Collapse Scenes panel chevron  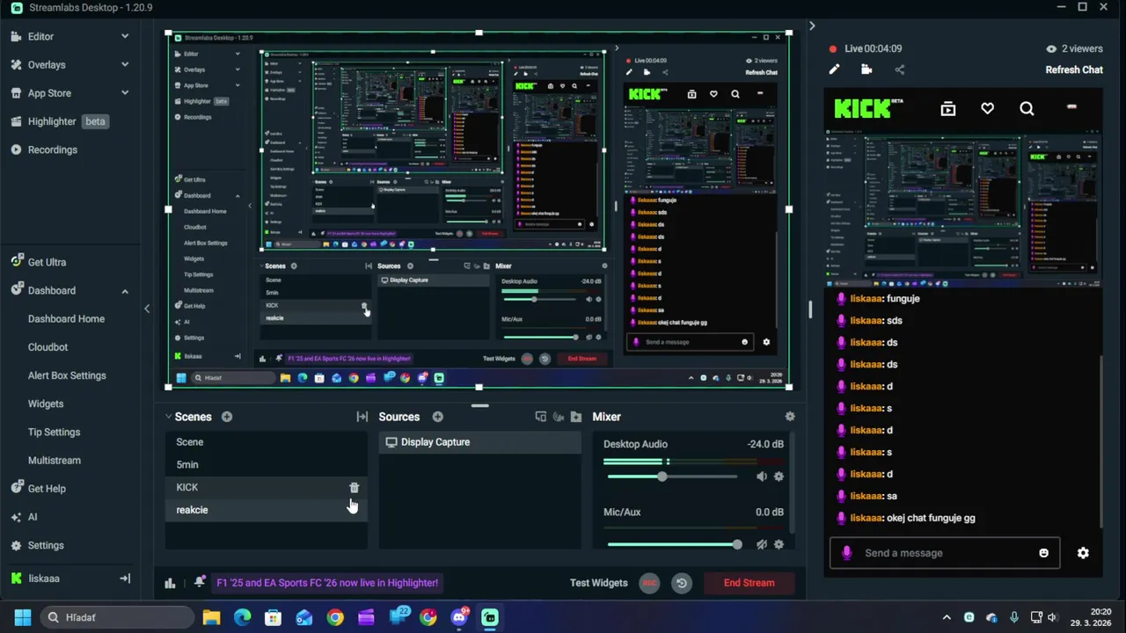[168, 417]
